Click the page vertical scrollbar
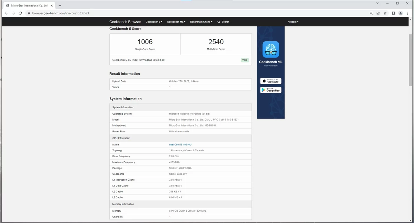414x223 pixels. click(410, 60)
